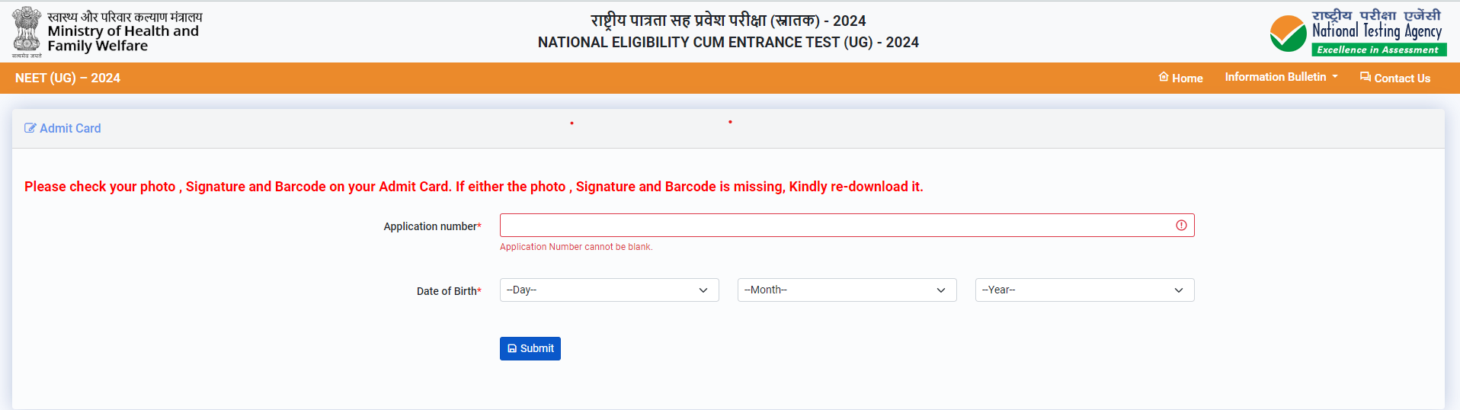Screen dimensions: 1460x410
Task: Click the Admit Card panel heading
Action: [70, 128]
